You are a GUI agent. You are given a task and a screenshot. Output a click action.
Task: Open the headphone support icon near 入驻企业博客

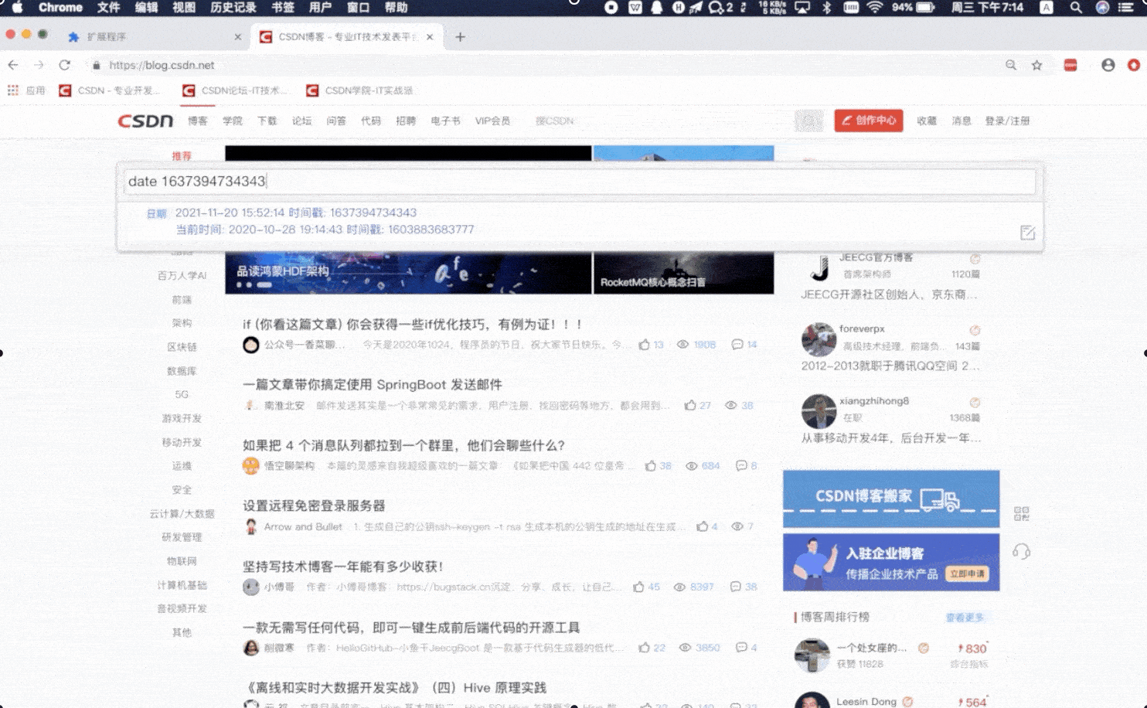(1023, 550)
